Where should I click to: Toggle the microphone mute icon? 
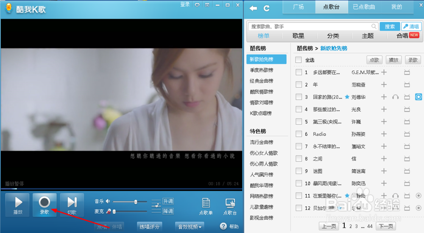(x=109, y=211)
